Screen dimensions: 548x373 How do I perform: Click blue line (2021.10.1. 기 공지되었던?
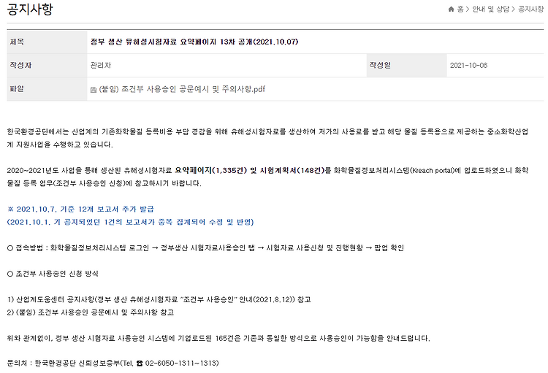click(130, 222)
